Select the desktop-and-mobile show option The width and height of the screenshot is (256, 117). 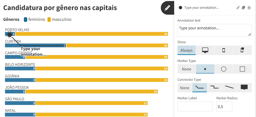[x=242, y=50]
